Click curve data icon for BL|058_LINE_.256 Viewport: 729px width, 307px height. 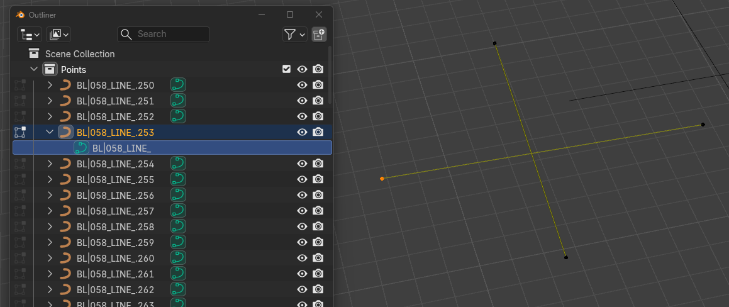coord(178,195)
